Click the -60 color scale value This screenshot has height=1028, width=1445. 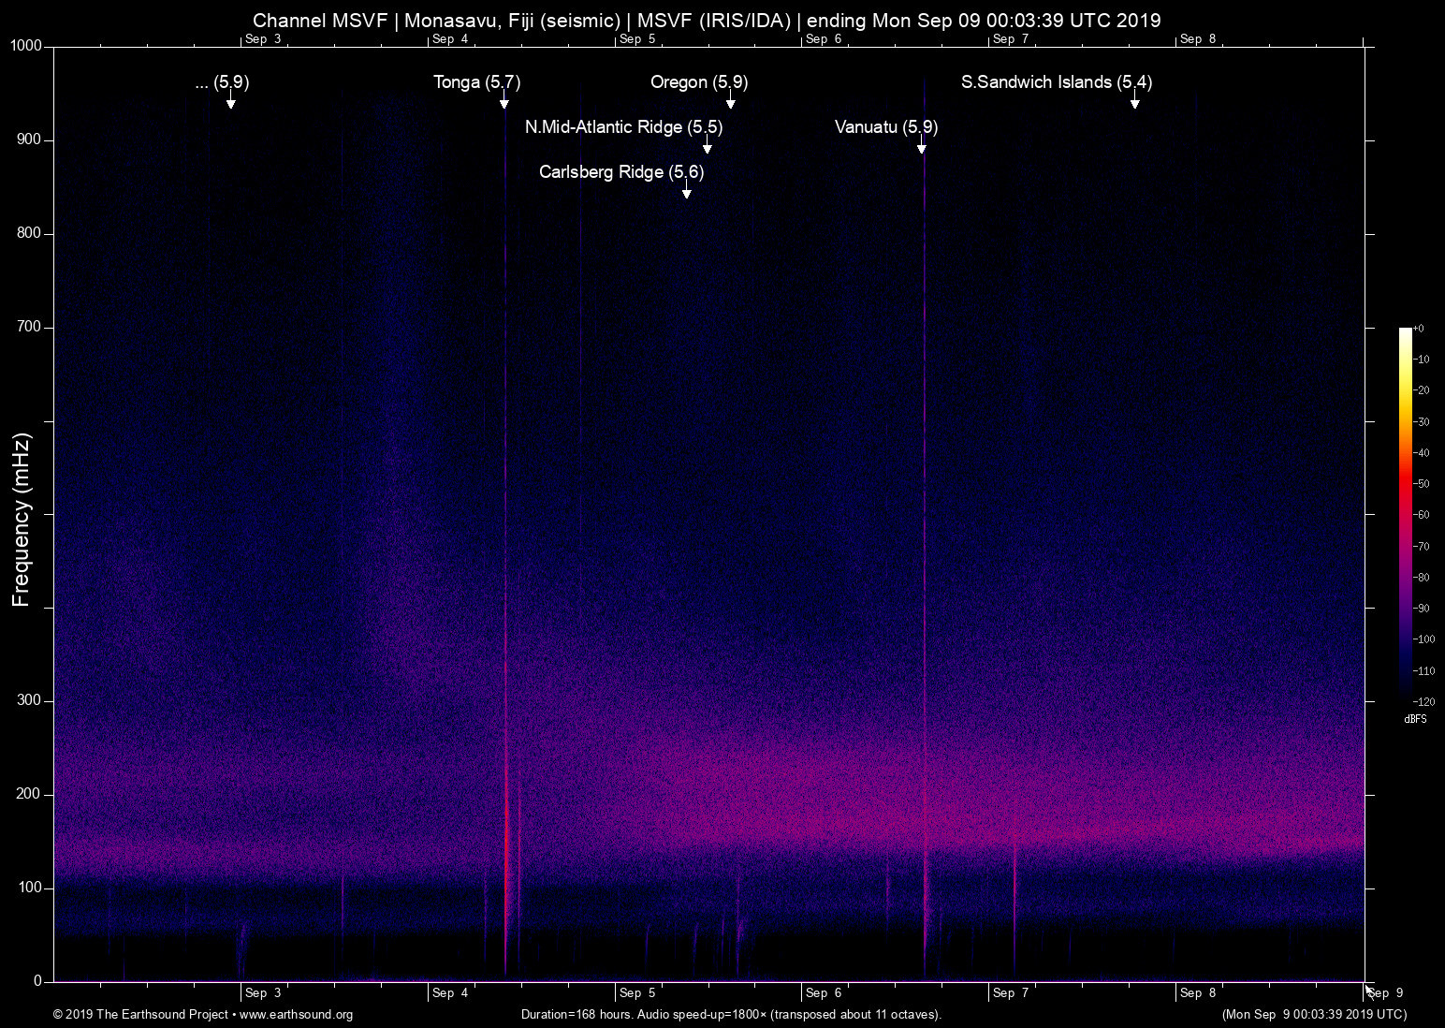tap(1422, 516)
